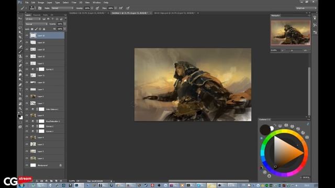Toggle visibility of Color Balance 1 layer
The height and width of the screenshot is (188, 335).
coord(27,109)
